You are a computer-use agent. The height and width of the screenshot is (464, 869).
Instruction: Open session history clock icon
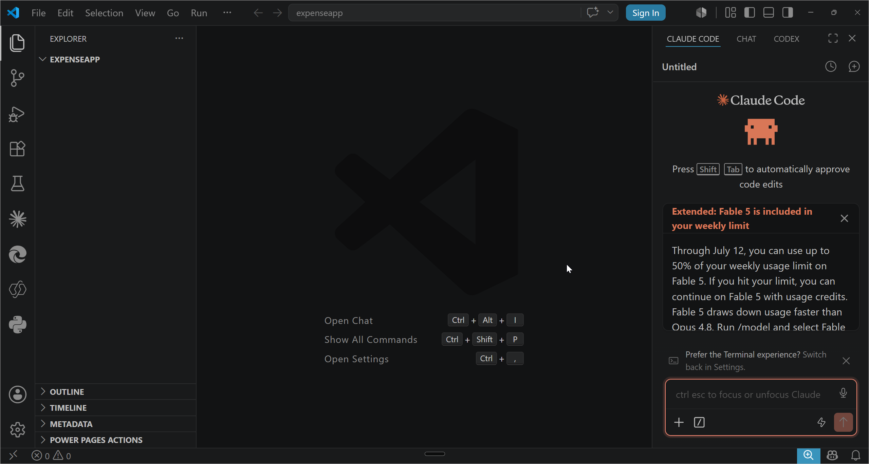[831, 66]
